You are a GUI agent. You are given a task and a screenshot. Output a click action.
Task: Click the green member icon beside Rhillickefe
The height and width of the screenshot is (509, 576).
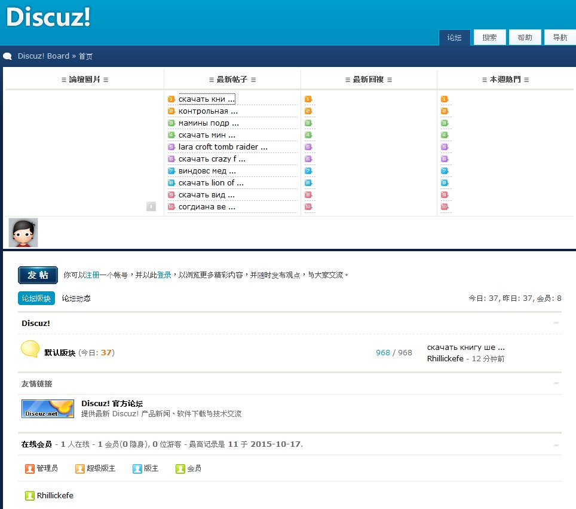[30, 496]
